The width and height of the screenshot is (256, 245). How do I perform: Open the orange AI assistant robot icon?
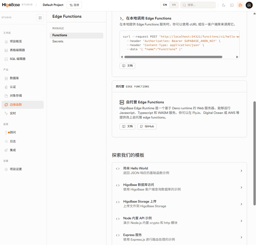pyautogui.click(x=240, y=5)
